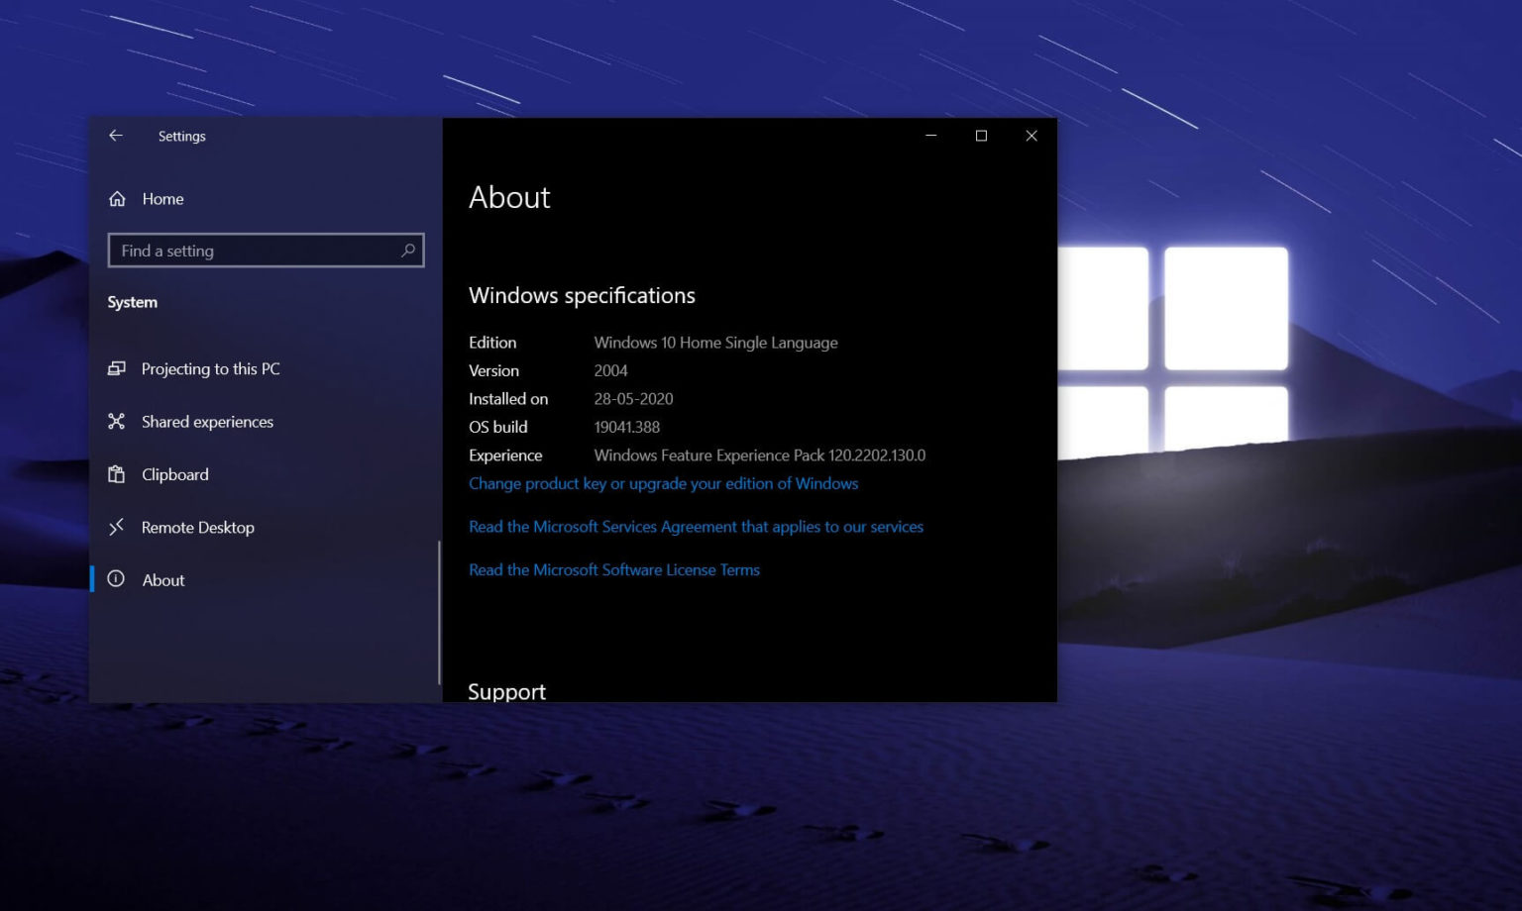Open the Microsoft Services Agreement link
The width and height of the screenshot is (1522, 911).
[x=696, y=526]
